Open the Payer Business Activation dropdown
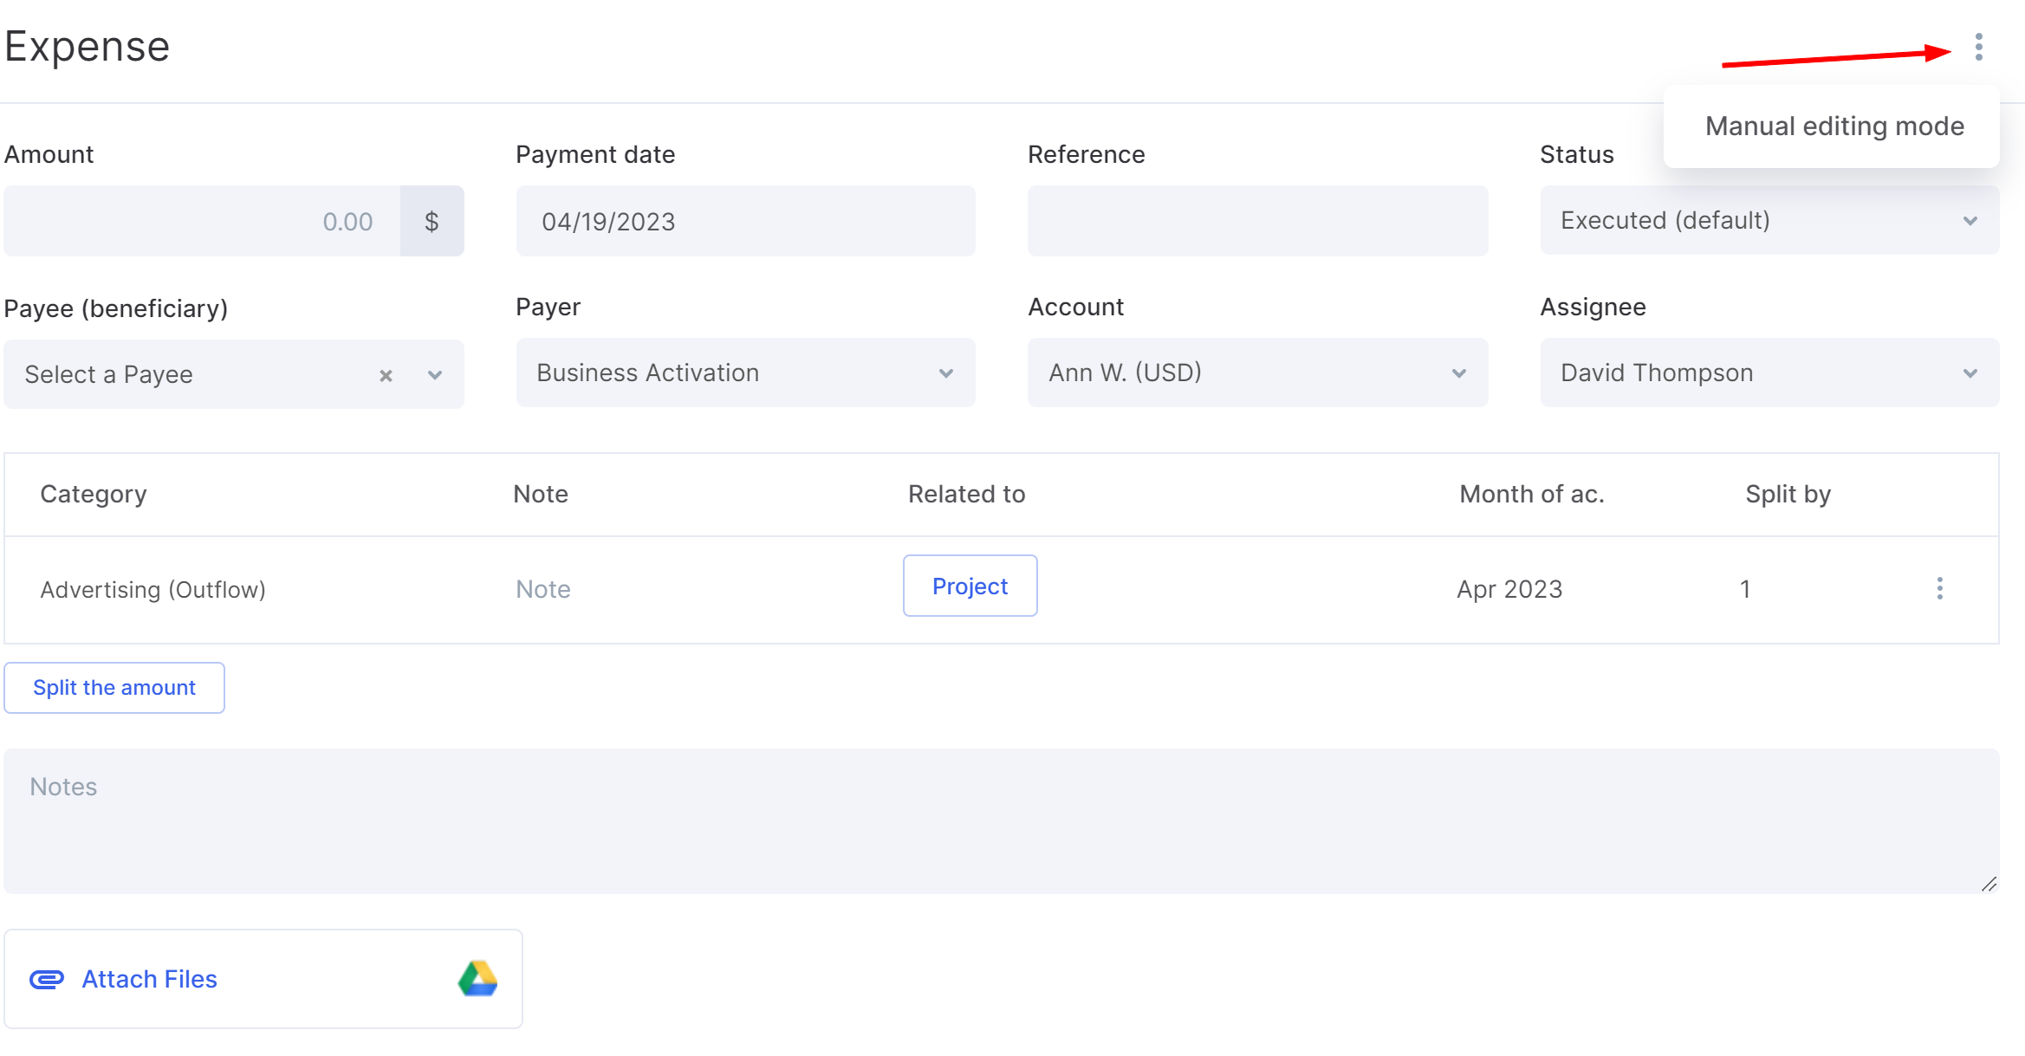This screenshot has width=2025, height=1056. point(745,373)
